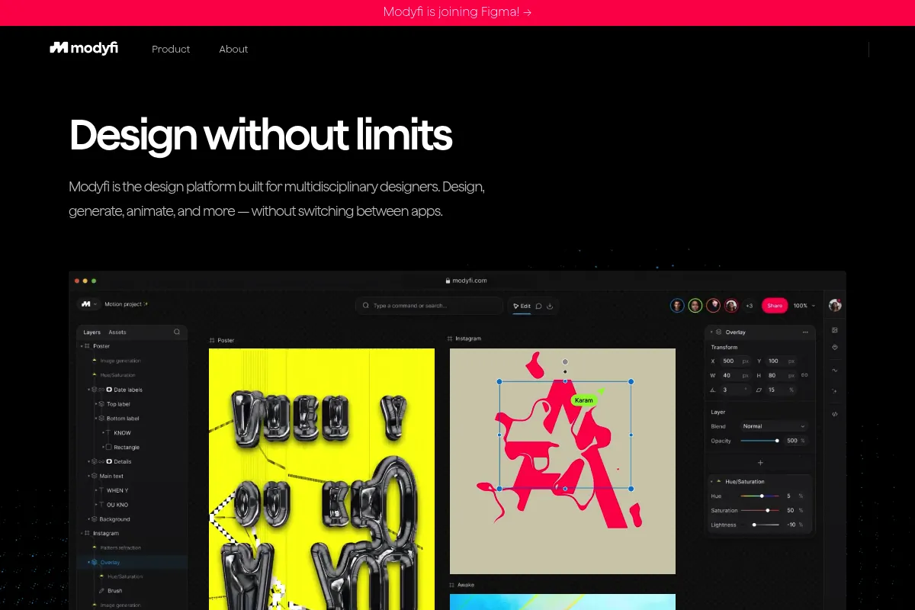
Task: Click the Width field showing 40
Action: pyautogui.click(x=737, y=375)
